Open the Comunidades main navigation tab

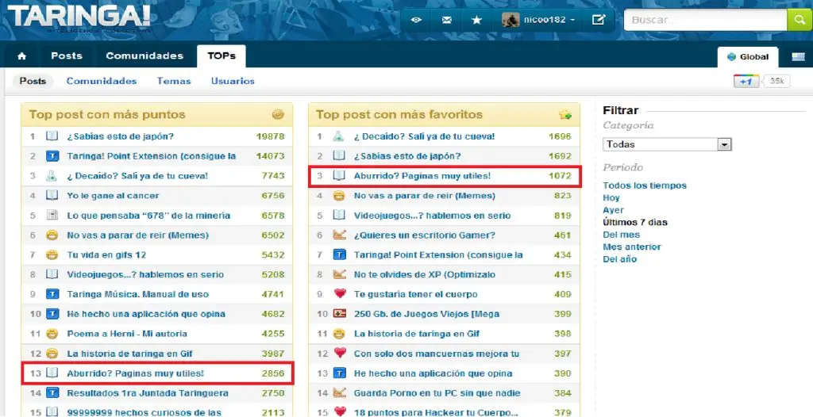point(144,56)
